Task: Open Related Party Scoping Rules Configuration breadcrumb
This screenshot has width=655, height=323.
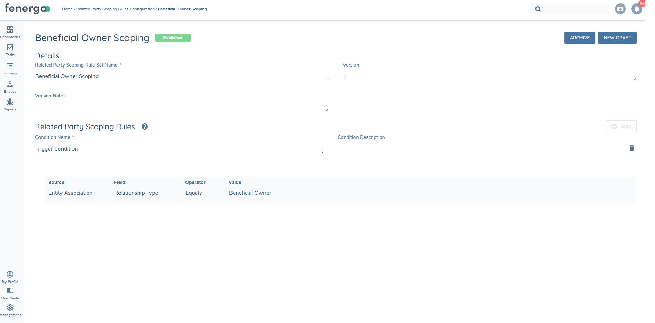Action: [x=115, y=9]
